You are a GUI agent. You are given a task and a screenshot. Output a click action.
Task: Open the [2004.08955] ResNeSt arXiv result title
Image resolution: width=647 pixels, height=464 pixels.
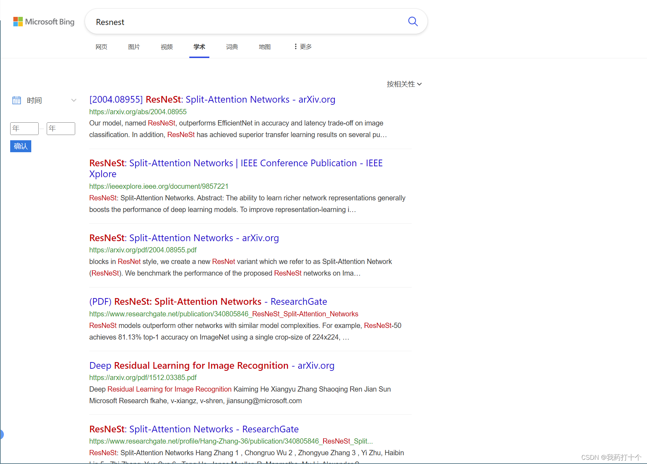tap(212, 99)
